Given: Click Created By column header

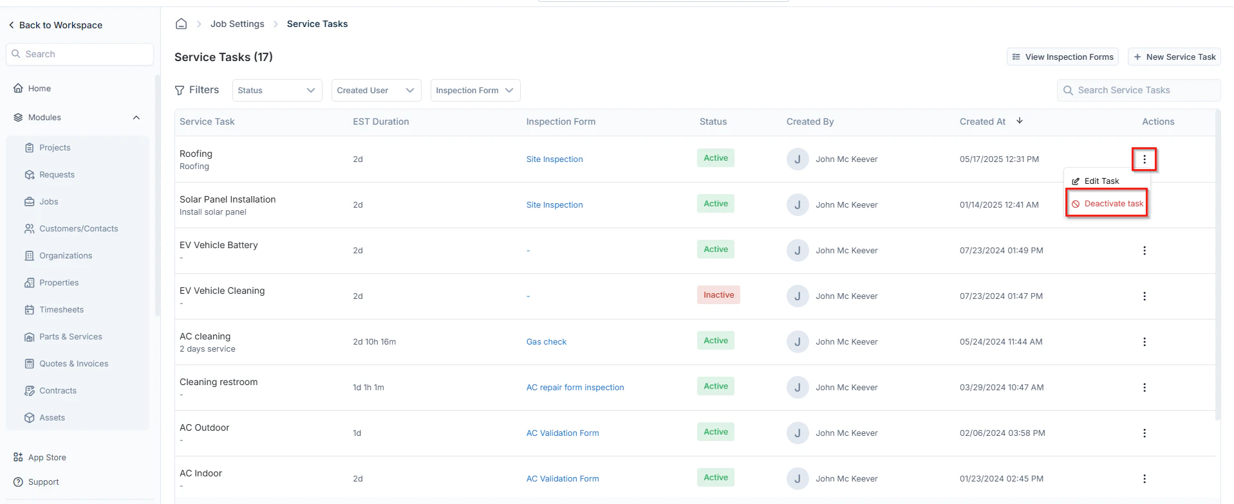Looking at the screenshot, I should click(x=810, y=122).
